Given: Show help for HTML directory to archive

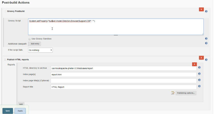Looking at the screenshot, I should [199, 68].
